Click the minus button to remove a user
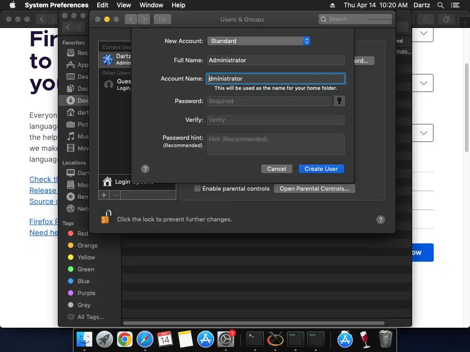470x352 pixels. (x=115, y=195)
